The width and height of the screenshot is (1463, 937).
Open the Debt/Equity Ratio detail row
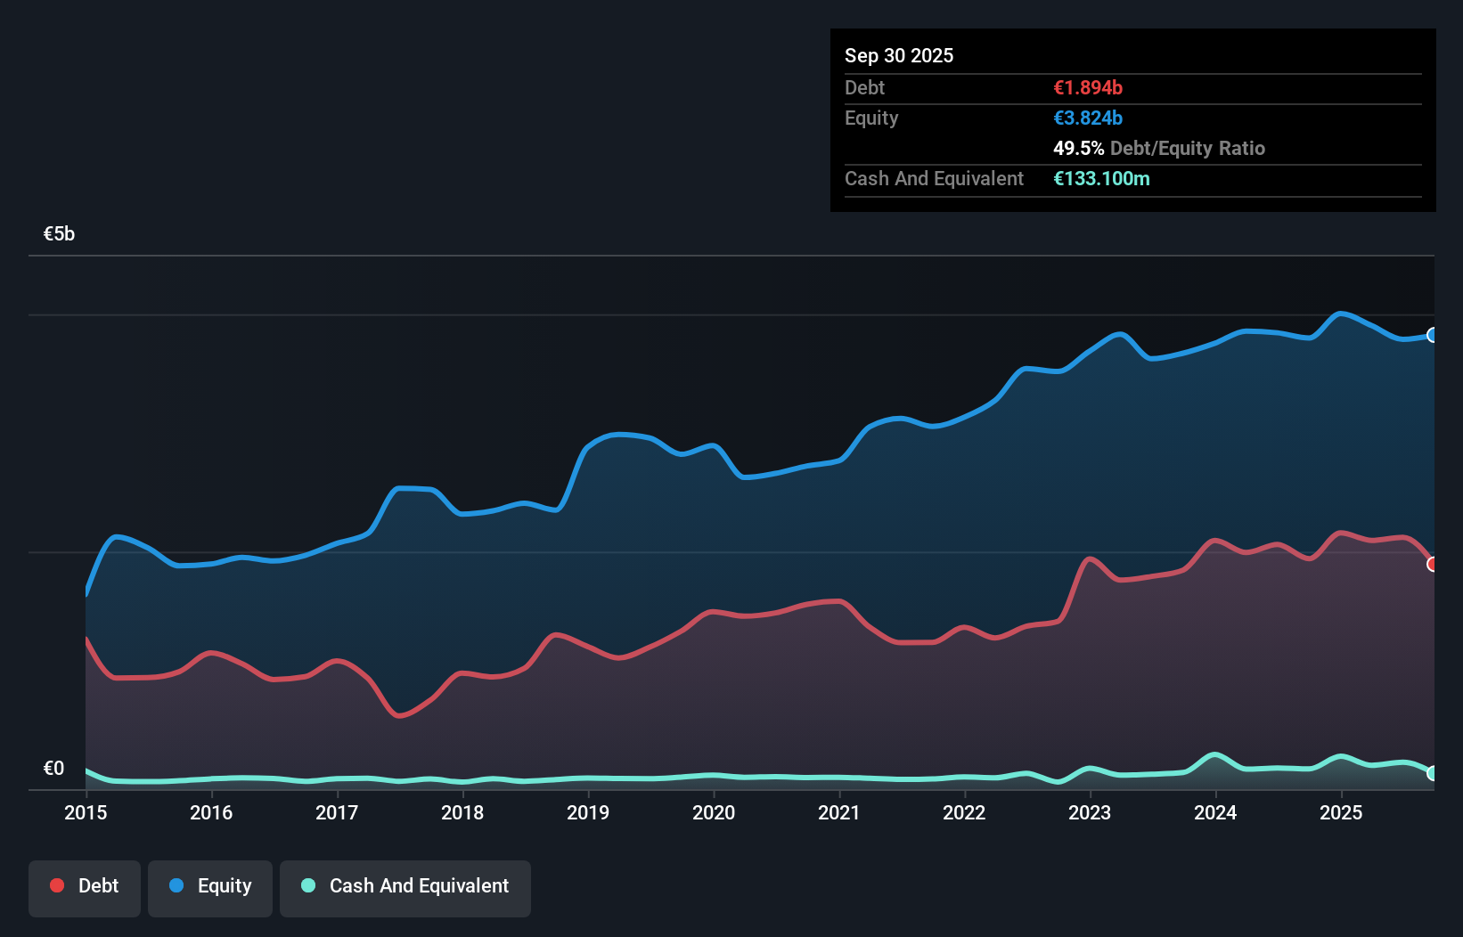click(x=1158, y=148)
